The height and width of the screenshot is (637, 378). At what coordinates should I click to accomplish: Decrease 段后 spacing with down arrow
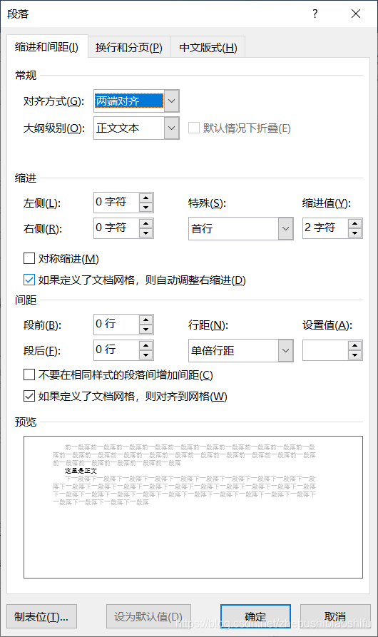point(145,355)
